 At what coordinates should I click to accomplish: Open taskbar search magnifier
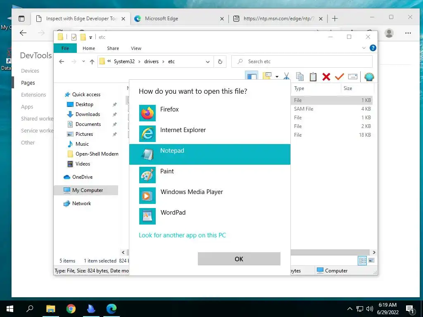click(30, 308)
